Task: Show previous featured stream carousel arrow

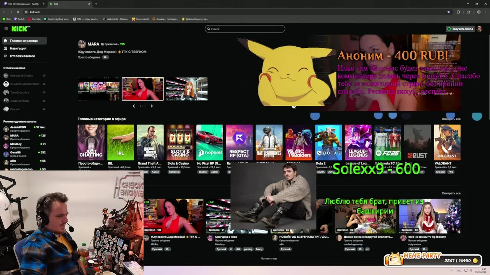Action: [134, 106]
